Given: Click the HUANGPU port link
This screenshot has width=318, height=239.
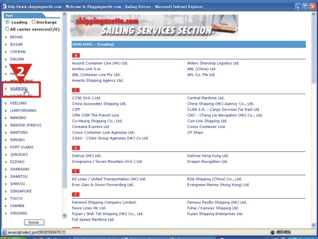Looking at the screenshot, I should 19,89.
